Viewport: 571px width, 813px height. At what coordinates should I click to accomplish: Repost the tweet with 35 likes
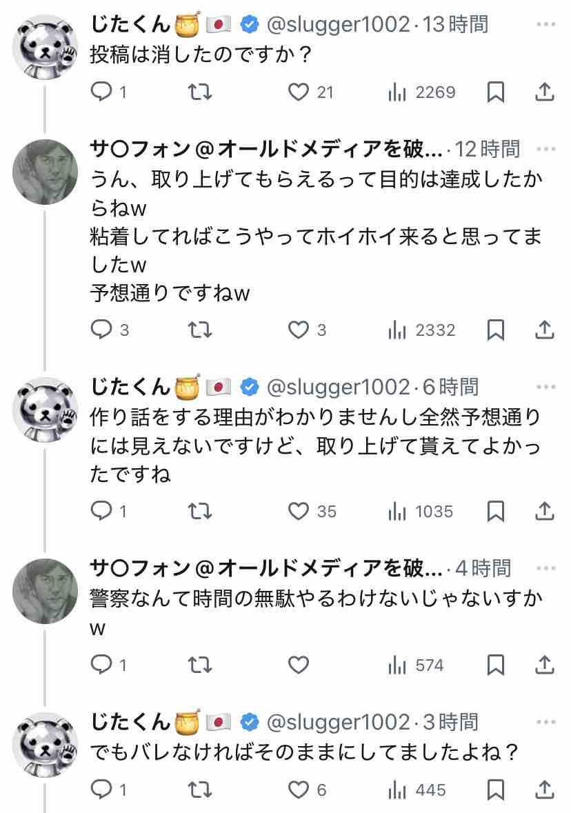200,512
